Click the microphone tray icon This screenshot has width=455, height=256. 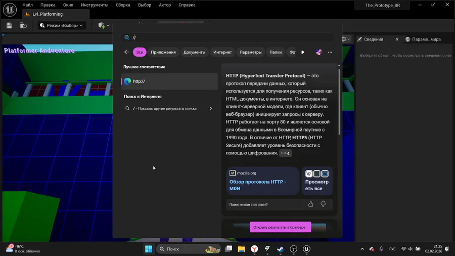381,249
